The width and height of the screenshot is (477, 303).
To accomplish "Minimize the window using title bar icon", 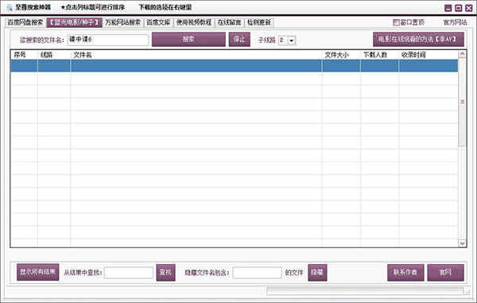I will [x=448, y=8].
